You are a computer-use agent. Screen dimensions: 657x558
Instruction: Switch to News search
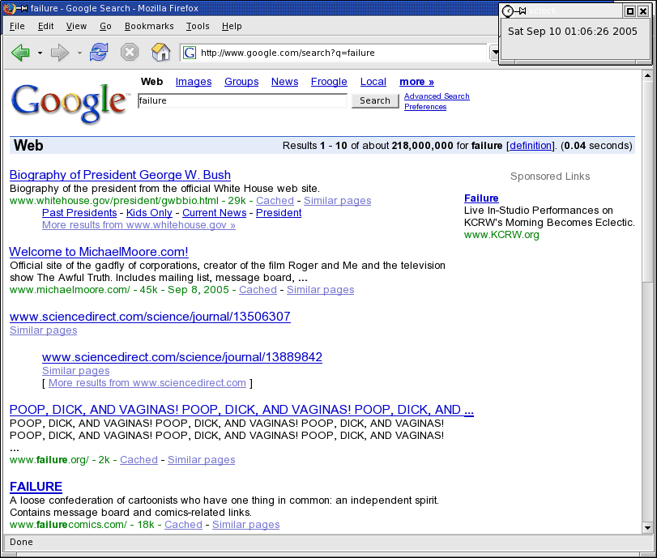point(284,82)
